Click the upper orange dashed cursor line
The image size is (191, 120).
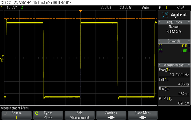click(x=80, y=19)
